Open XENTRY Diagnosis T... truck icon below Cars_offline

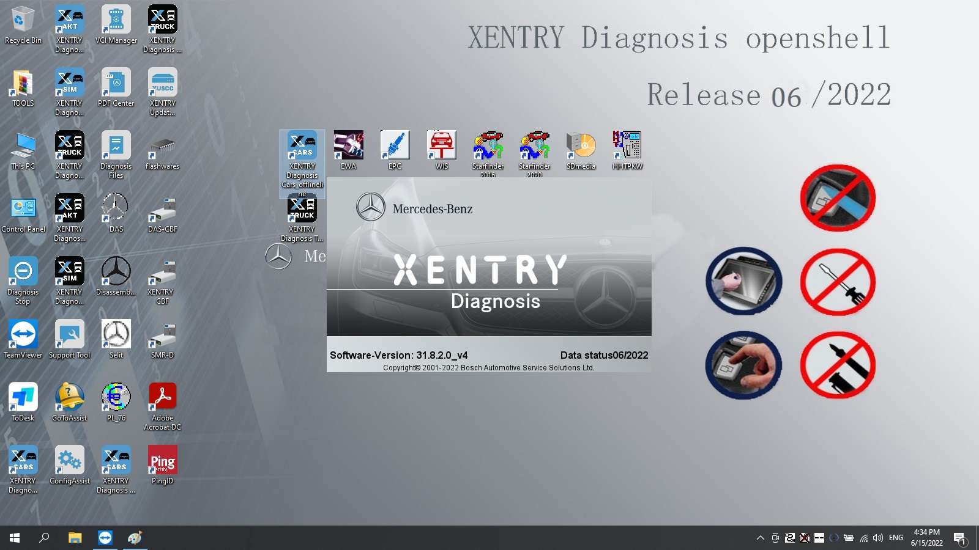(302, 219)
